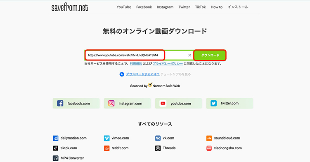Open the プライバシーポリシー link
Viewport: 310px width, 162px height.
[x=168, y=64]
